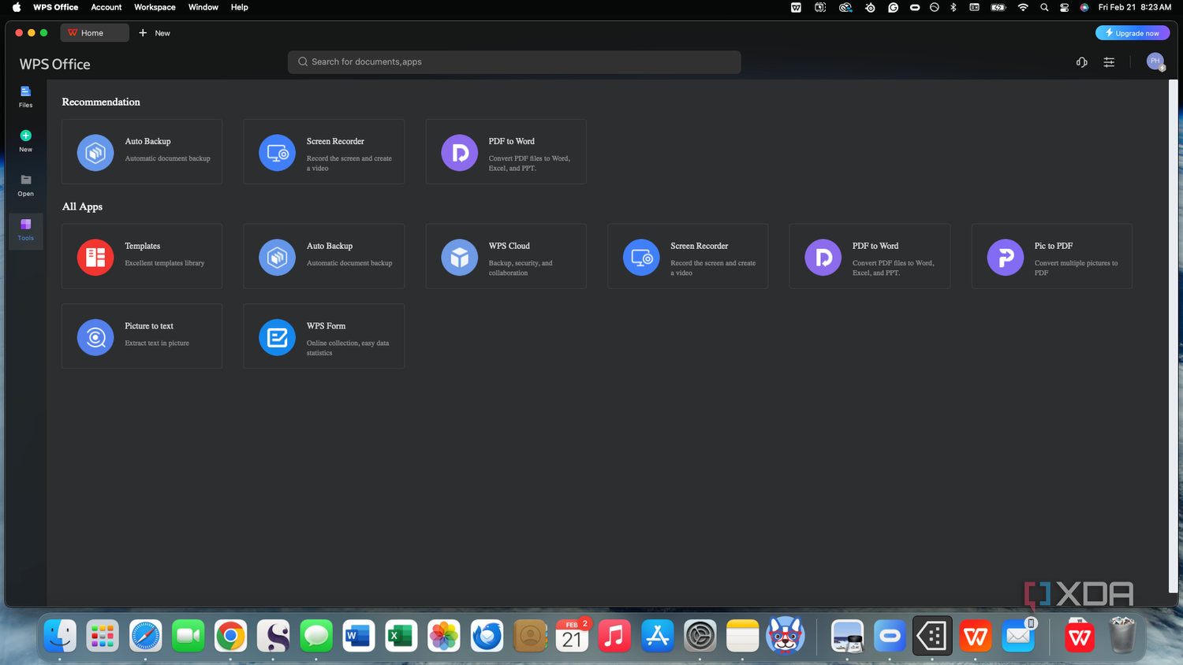Click the "Recommendation" heading text

(x=101, y=102)
